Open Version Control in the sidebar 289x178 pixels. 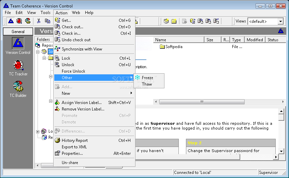[x=18, y=46]
